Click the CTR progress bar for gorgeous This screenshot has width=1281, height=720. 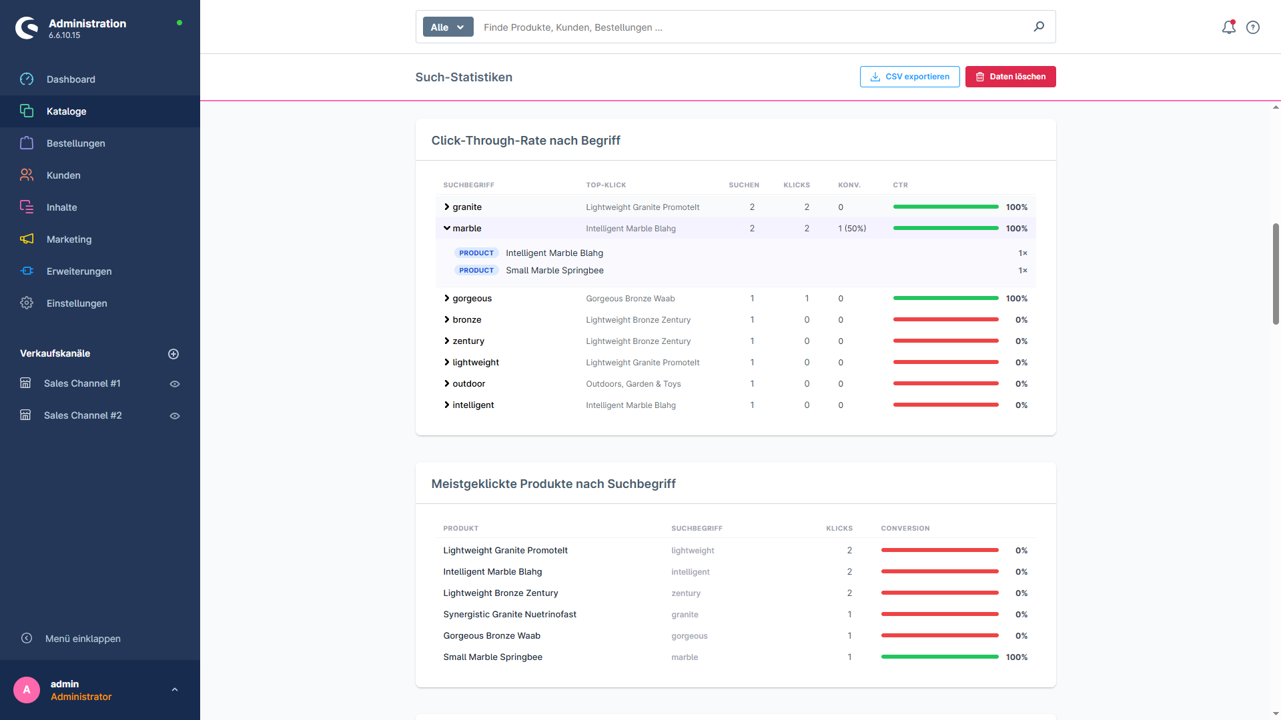(945, 298)
